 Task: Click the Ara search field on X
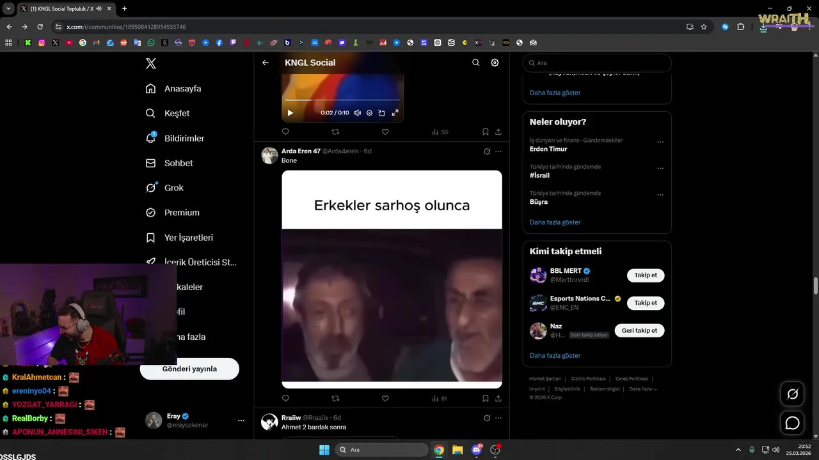point(597,63)
